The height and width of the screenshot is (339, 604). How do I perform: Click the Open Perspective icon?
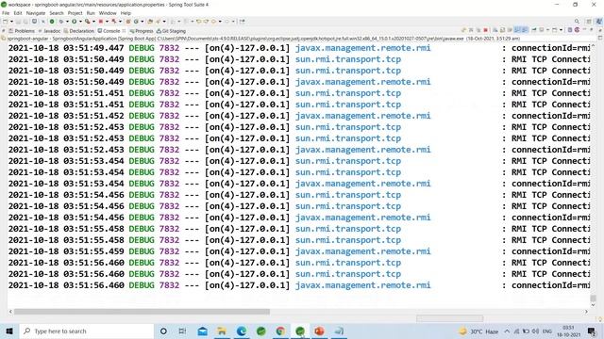coord(589,22)
